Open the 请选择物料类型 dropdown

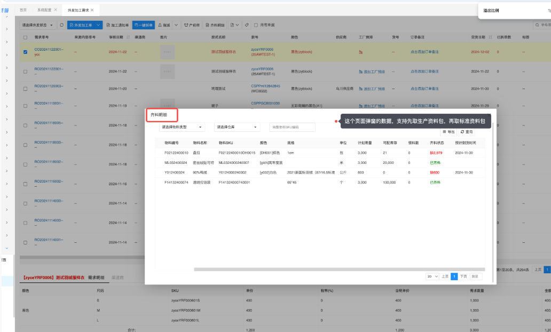(182, 127)
